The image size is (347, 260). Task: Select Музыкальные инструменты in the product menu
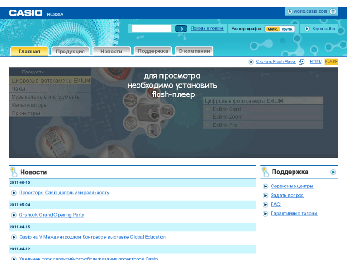(50, 97)
